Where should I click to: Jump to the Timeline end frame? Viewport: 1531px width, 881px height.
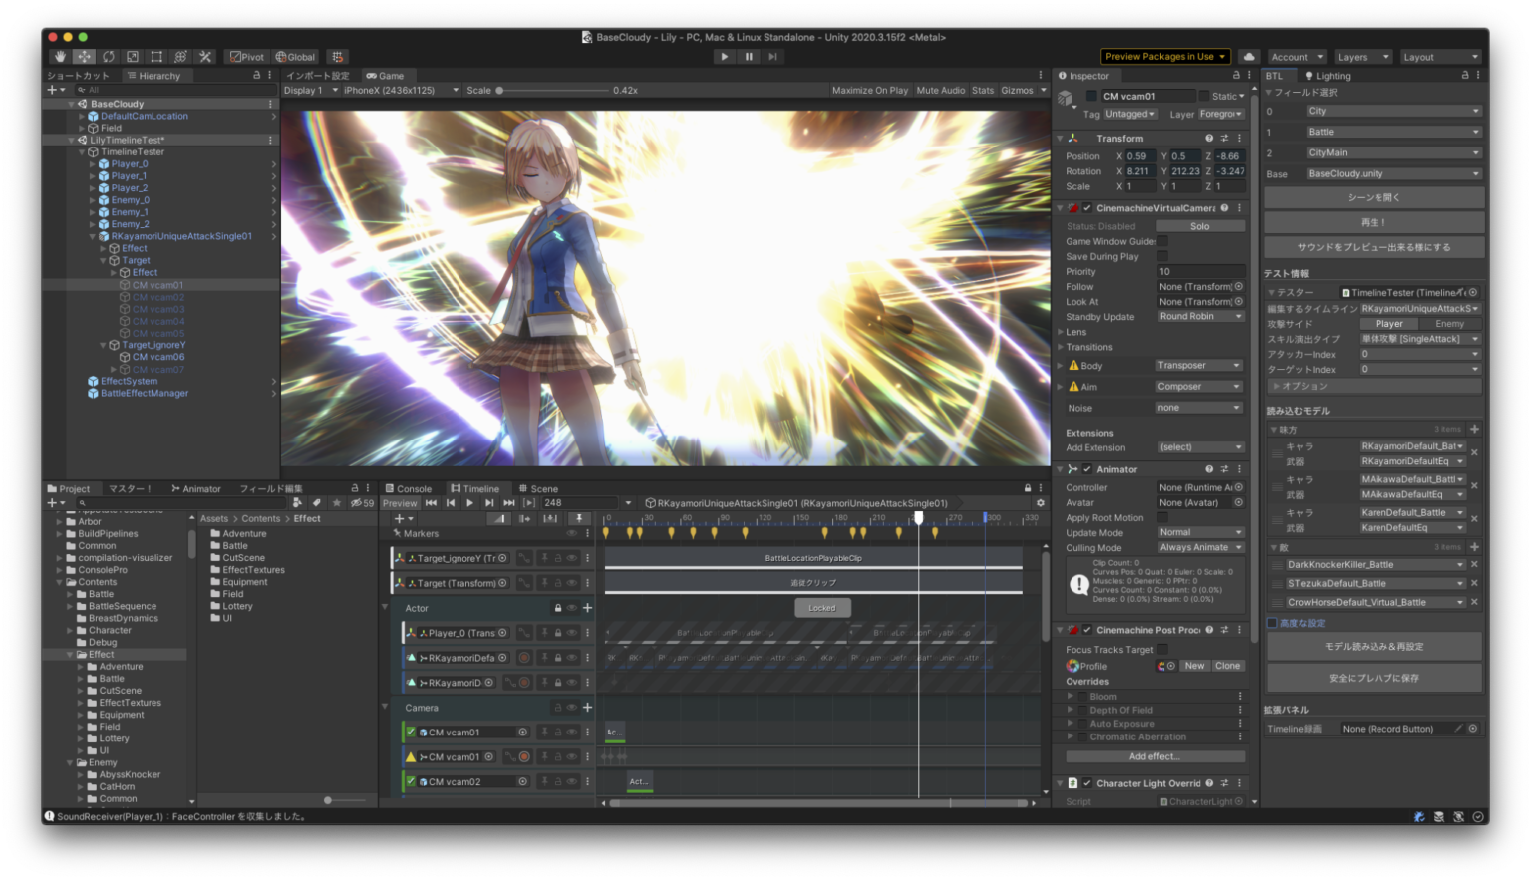(x=509, y=503)
